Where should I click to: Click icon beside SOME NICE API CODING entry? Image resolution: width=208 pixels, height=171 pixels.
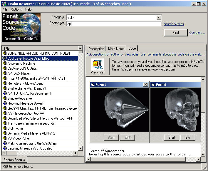point(4,53)
